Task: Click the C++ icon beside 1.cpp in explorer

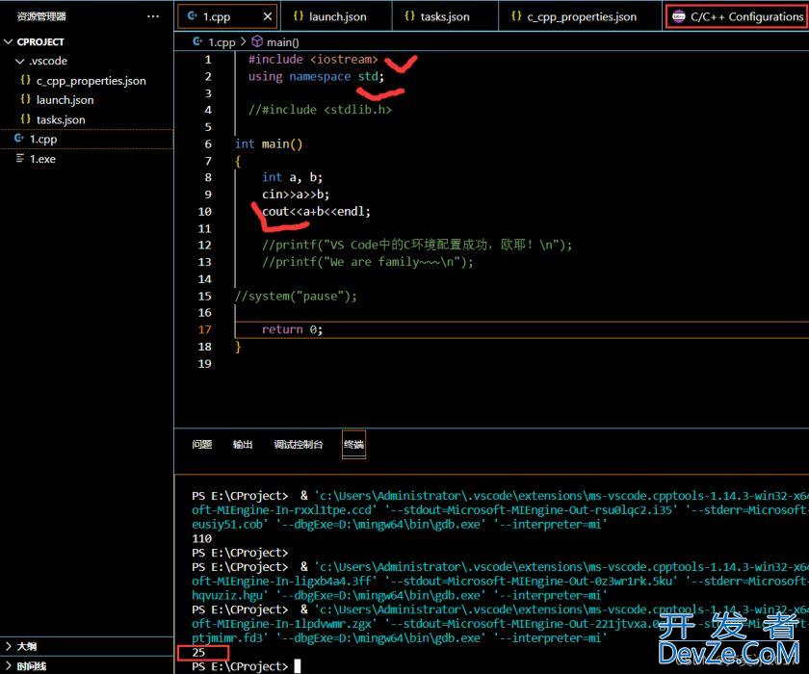Action: point(19,139)
